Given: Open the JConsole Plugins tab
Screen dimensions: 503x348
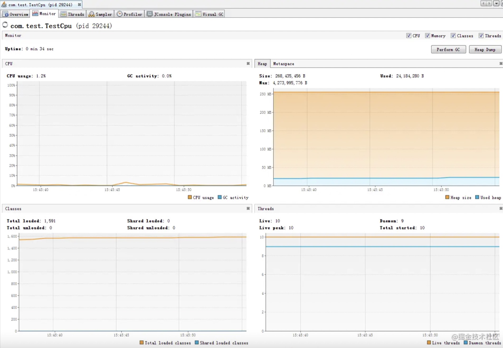Looking at the screenshot, I should [169, 14].
